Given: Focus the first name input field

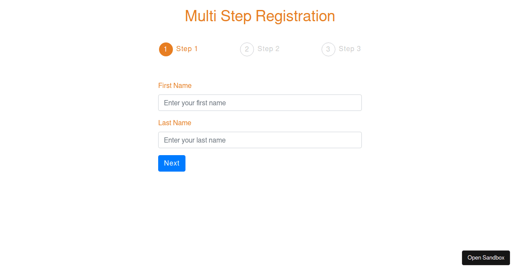Looking at the screenshot, I should point(260,103).
